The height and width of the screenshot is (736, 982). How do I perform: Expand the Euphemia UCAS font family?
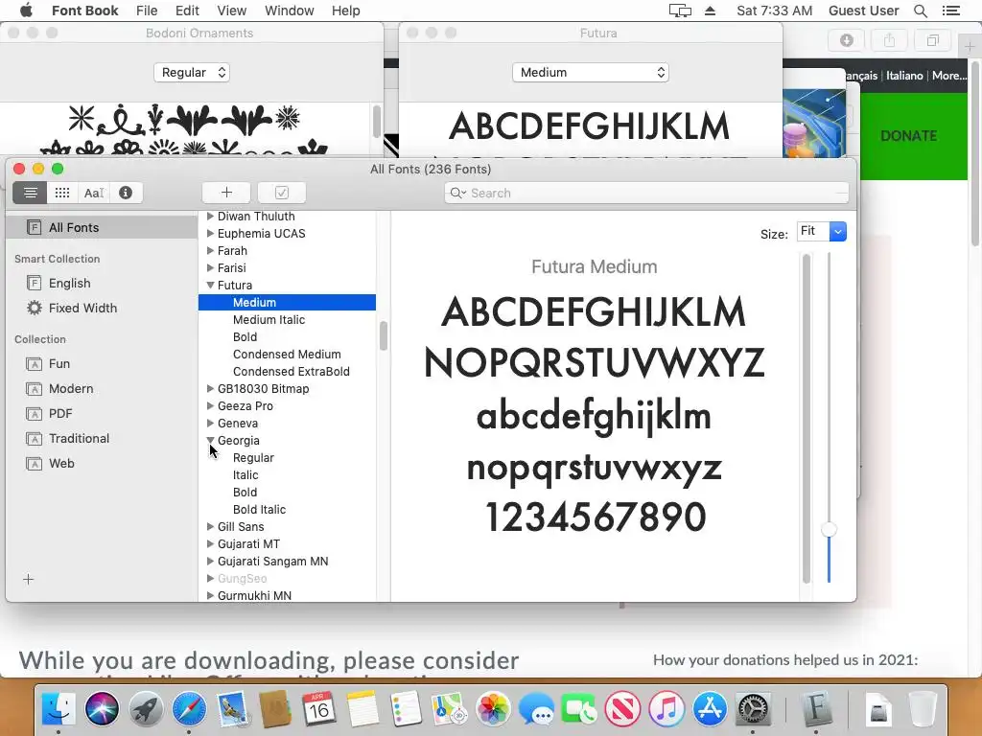210,234
